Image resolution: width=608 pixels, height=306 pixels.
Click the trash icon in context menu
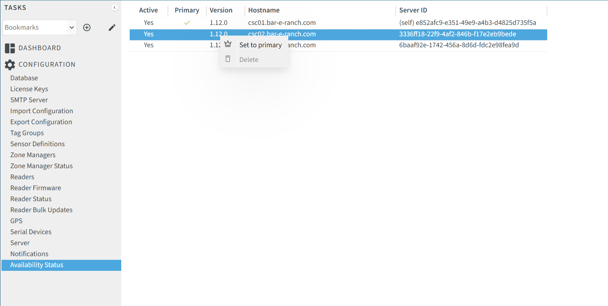228,59
